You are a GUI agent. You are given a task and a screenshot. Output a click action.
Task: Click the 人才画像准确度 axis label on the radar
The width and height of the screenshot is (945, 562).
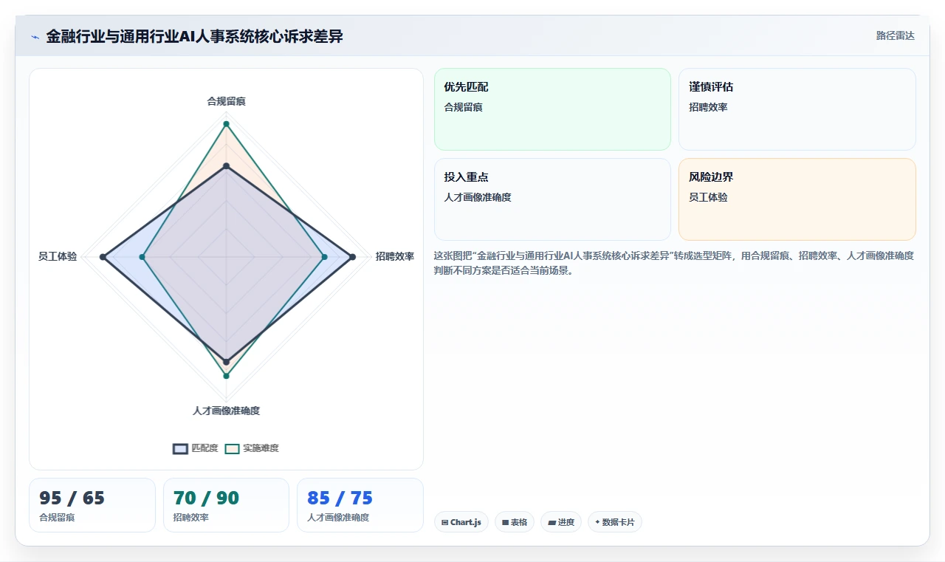click(x=227, y=411)
